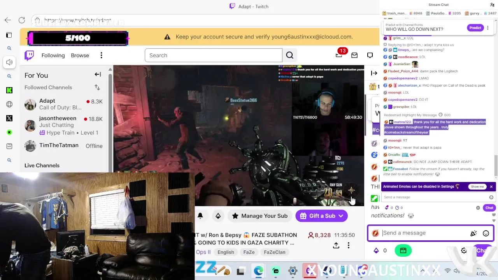Viewport: 498px width, 280px height.
Task: Click Live Channels heading
Action: click(x=42, y=166)
